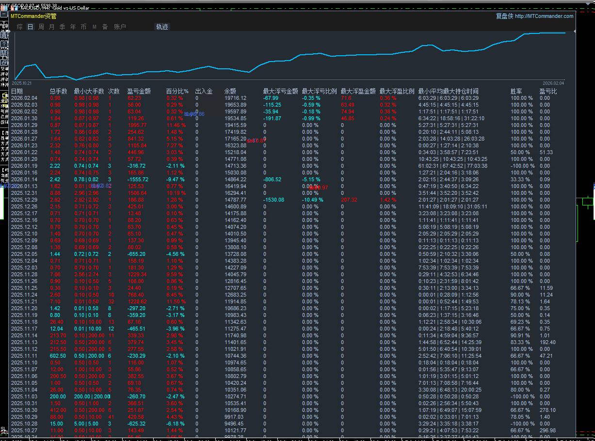Image resolution: width=595 pixels, height=441 pixels.
Task: Open the http://MTCommander.com link
Action: click(544, 16)
